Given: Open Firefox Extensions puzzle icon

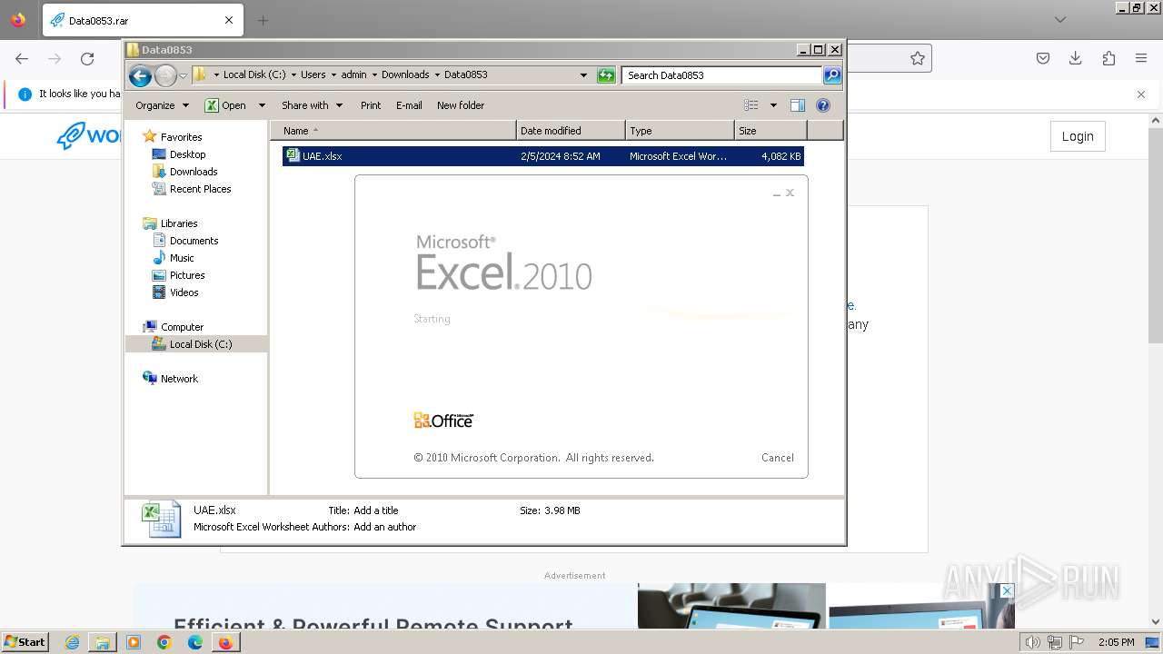Looking at the screenshot, I should [1108, 59].
